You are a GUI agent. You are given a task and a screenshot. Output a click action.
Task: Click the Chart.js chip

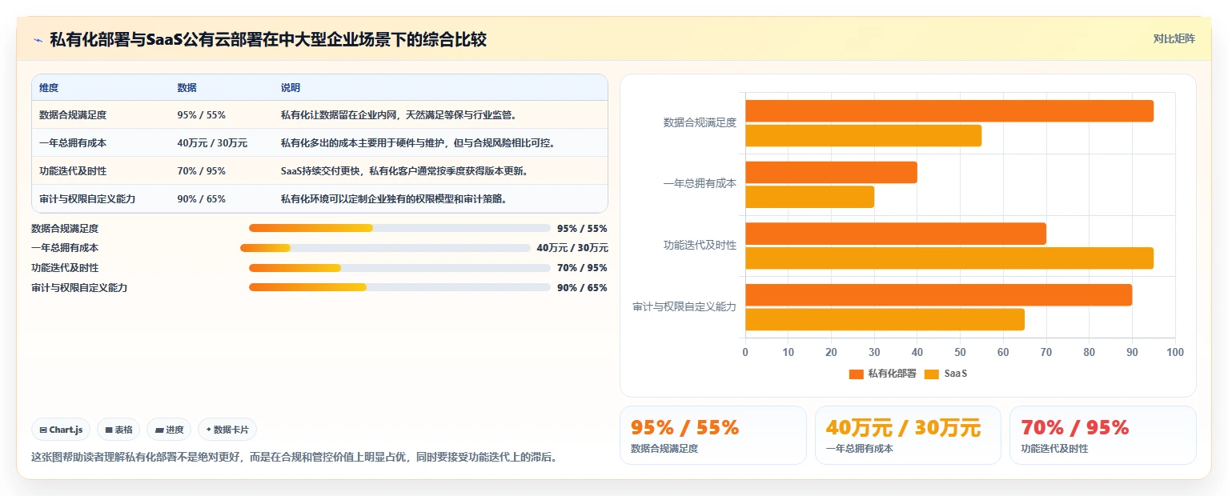pos(62,430)
